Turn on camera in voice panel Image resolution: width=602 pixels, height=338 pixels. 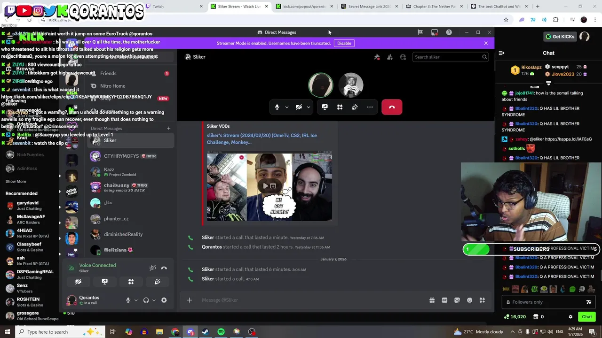[79, 282]
